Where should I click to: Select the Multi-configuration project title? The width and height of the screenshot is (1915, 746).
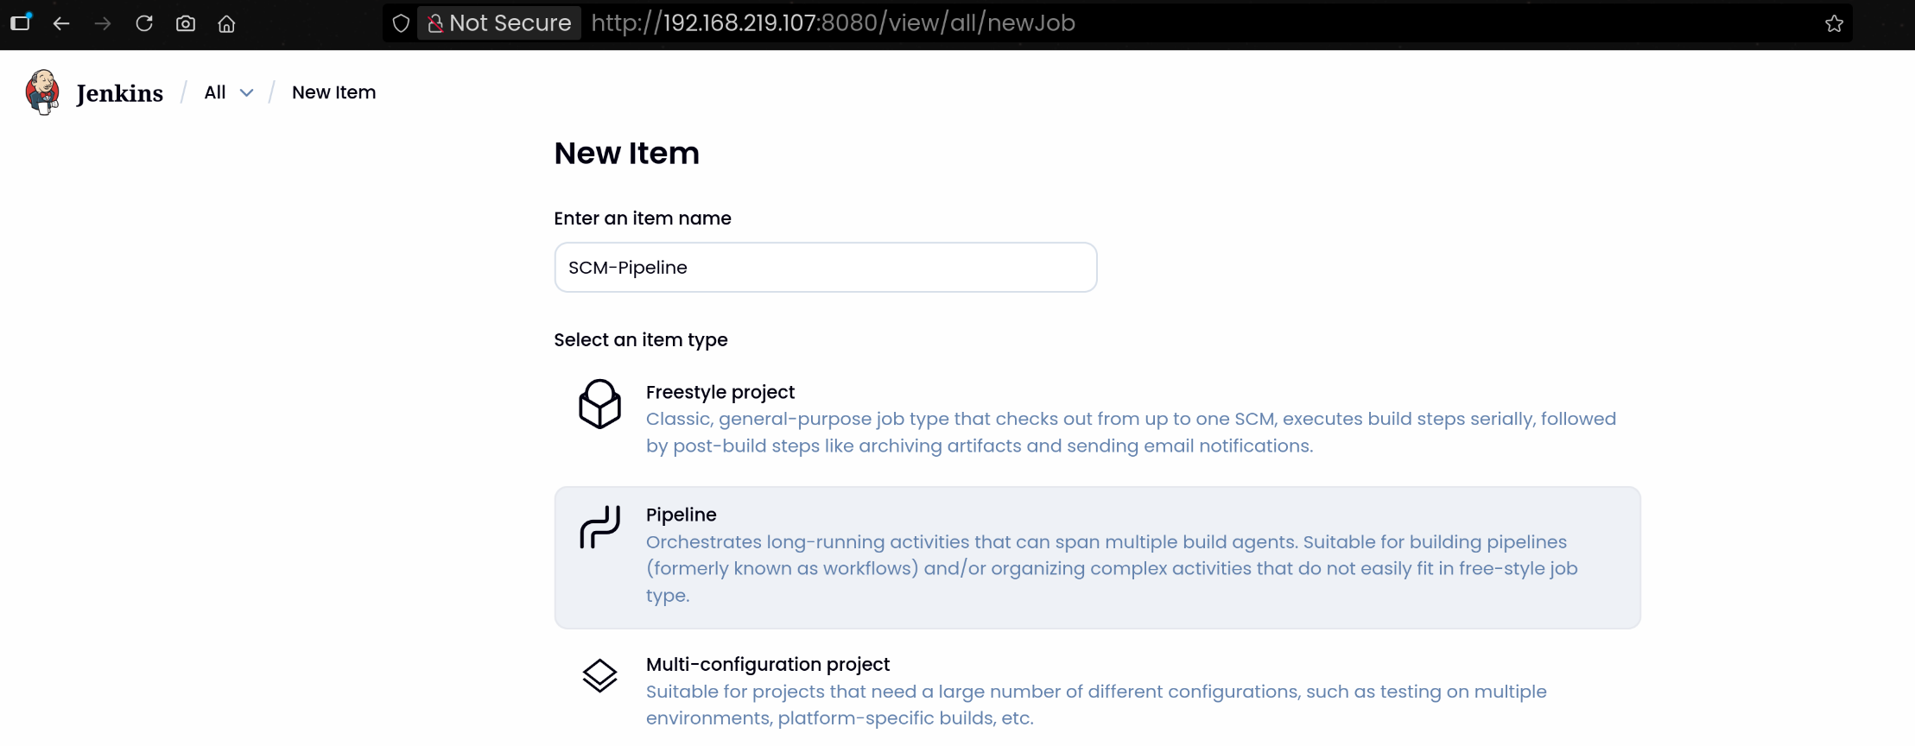(x=768, y=664)
